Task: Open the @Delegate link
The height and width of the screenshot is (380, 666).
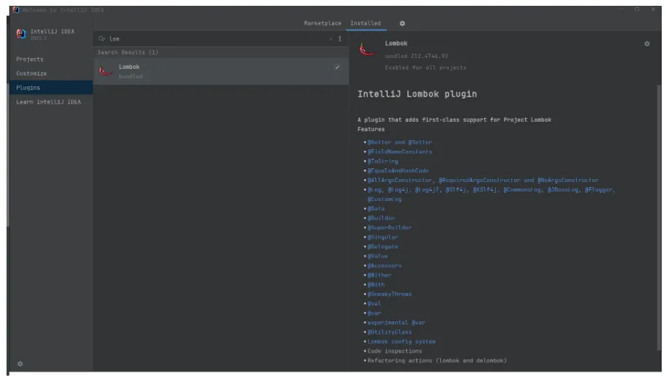Action: (x=383, y=247)
